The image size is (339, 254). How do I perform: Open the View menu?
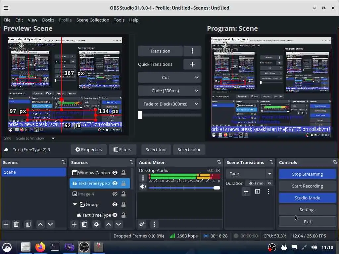(x=32, y=20)
